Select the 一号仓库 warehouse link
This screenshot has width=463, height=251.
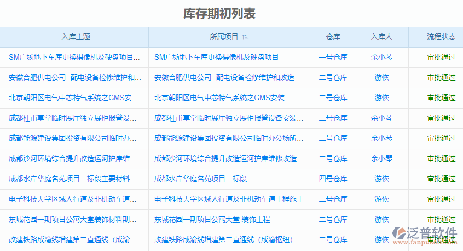pos(333,57)
